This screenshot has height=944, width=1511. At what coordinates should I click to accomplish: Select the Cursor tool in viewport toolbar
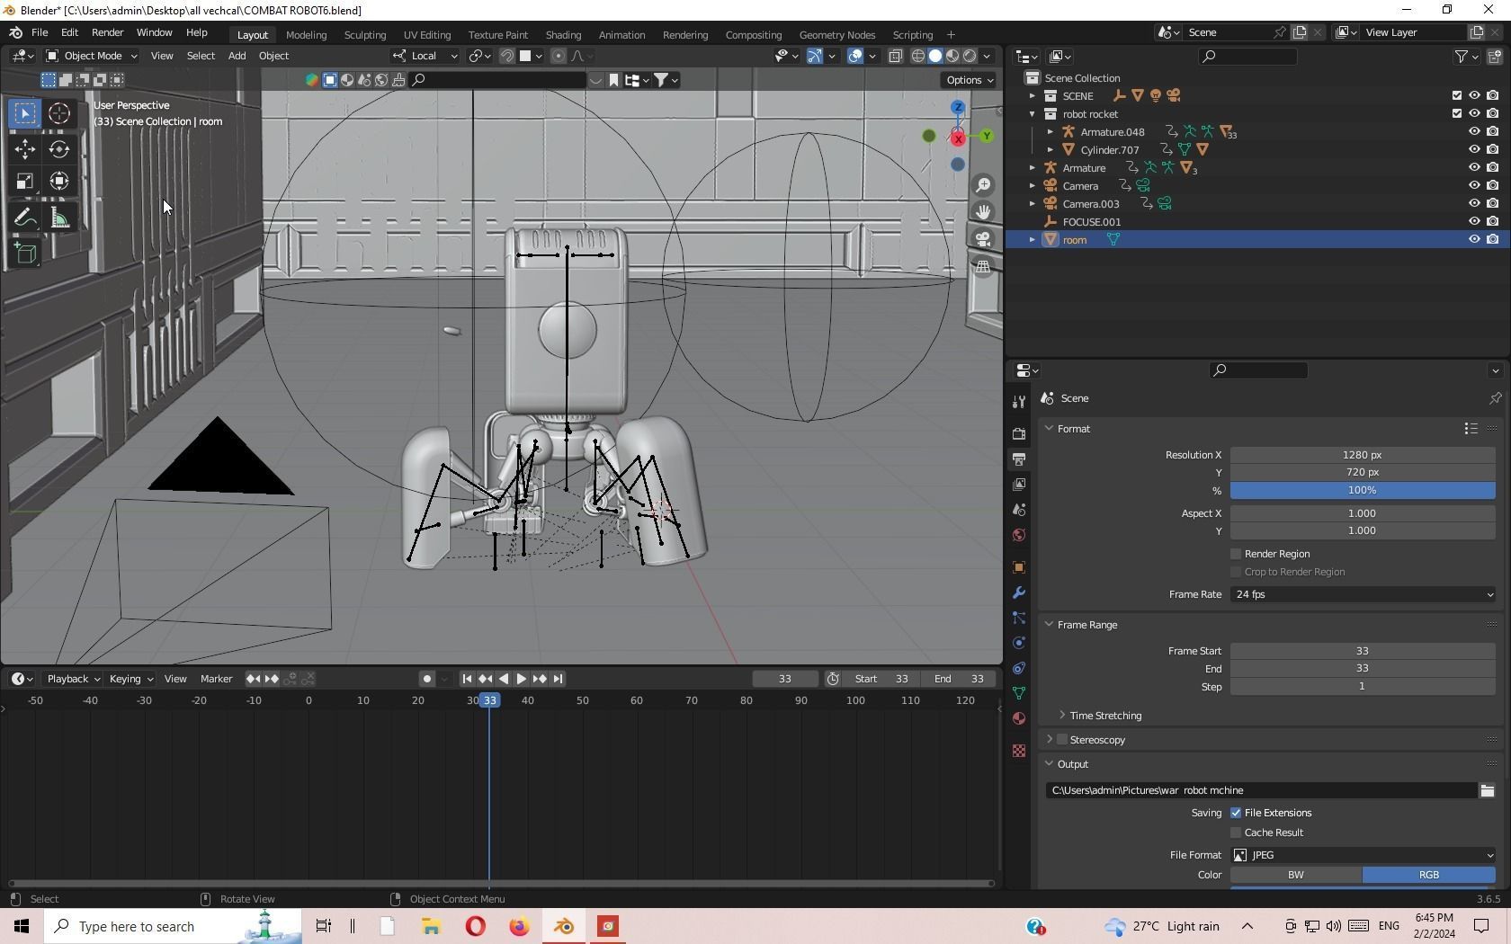[x=59, y=113]
